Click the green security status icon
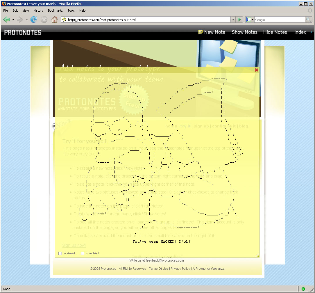The width and height of the screenshot is (315, 293). (303, 289)
